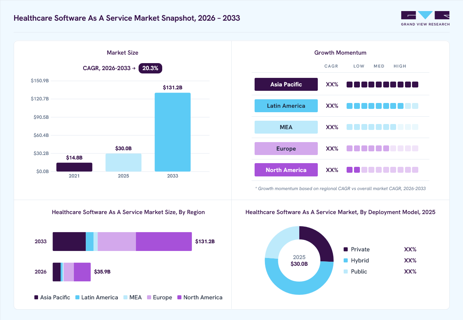This screenshot has width=463, height=320.
Task: Click the MED column header
Action: pos(379,66)
